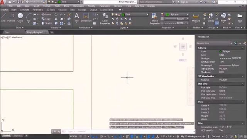Click the green Color ByLayer swatch in Properties
Viewport: 247px width, 139px height.
pos(220,51)
